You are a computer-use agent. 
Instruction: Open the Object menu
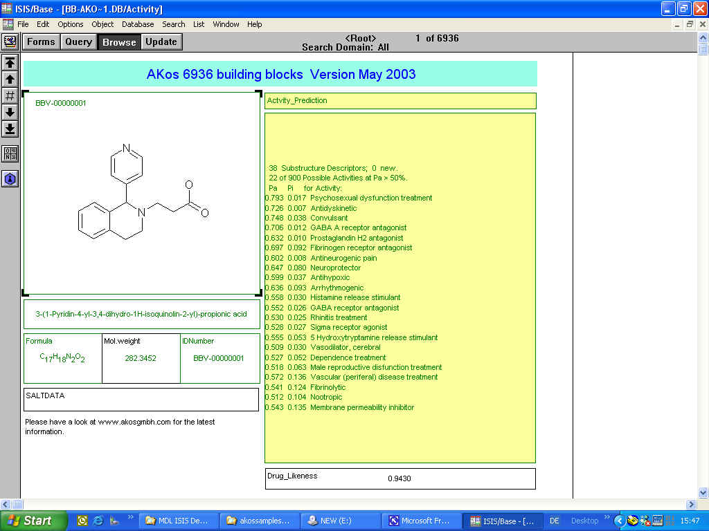pos(102,24)
